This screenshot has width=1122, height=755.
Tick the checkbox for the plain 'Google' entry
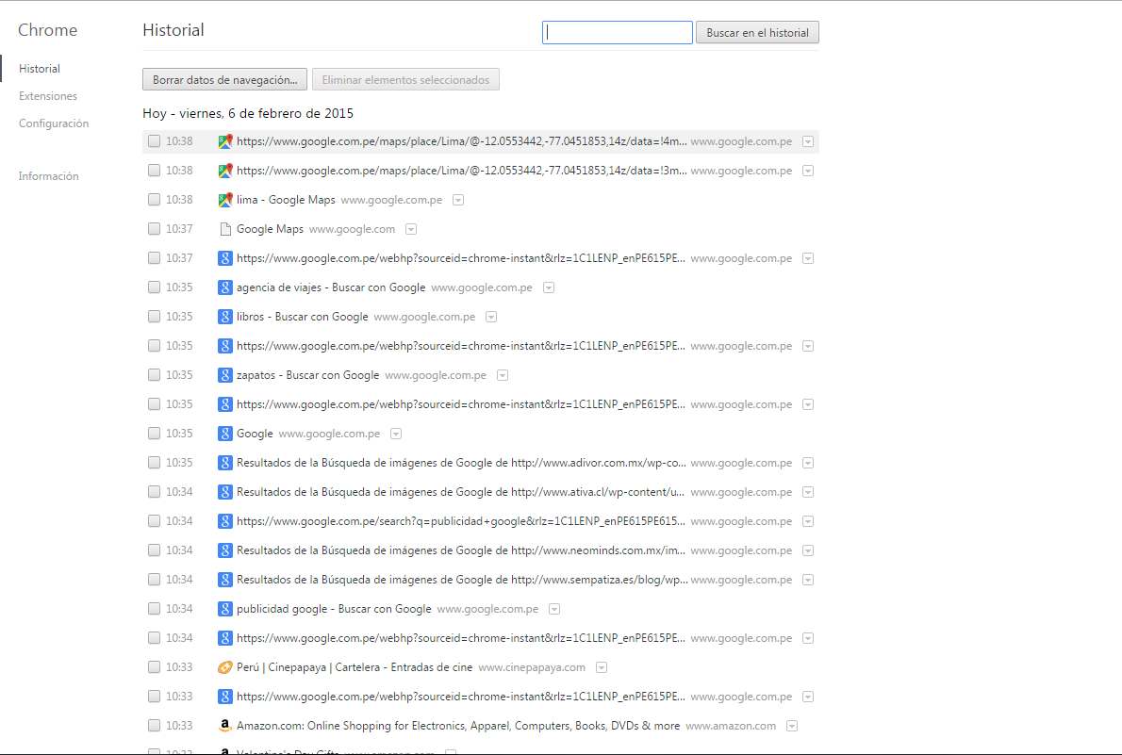tap(154, 434)
